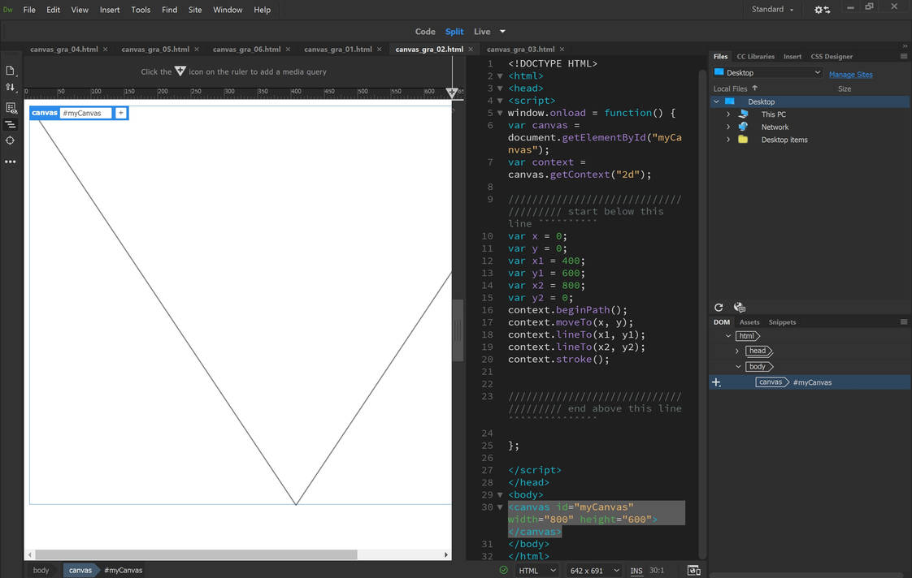The width and height of the screenshot is (912, 578).
Task: Close the canvas_gra_05.html tab
Action: point(197,50)
